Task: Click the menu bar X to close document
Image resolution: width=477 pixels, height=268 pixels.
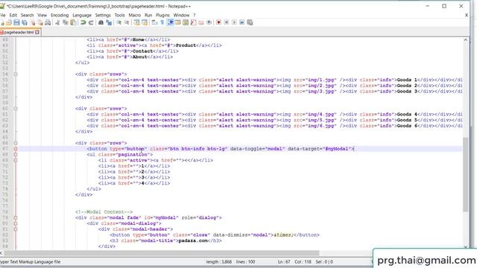Action: [467, 15]
